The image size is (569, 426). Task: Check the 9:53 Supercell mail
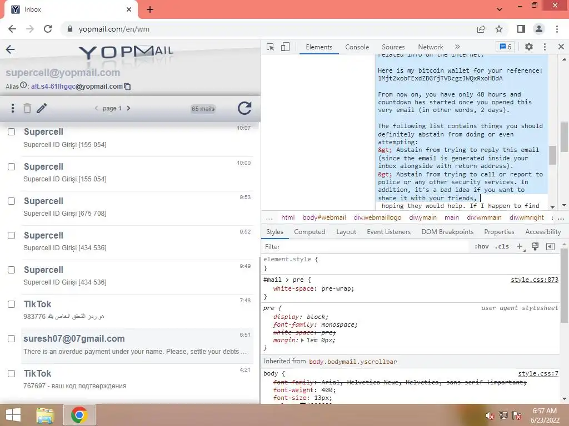point(12,201)
